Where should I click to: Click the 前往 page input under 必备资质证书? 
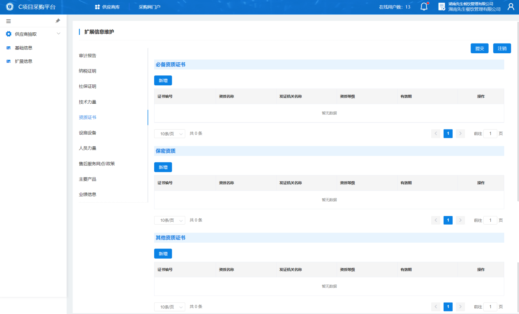[490, 134]
